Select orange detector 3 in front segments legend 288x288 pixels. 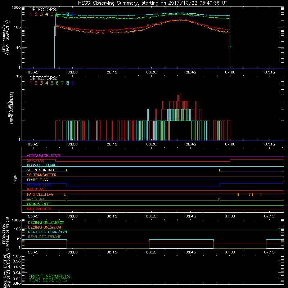tap(41, 14)
